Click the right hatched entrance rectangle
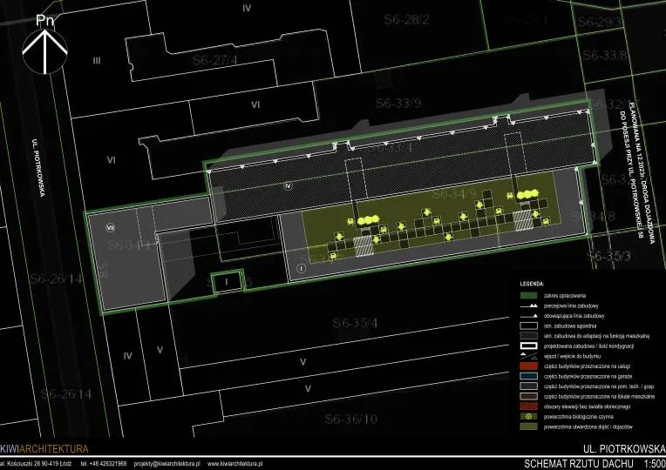This screenshot has height=470, width=666. tap(523, 218)
